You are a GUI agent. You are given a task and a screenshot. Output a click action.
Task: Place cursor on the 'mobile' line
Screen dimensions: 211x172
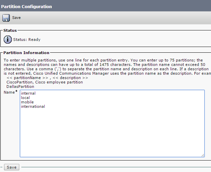(27, 102)
